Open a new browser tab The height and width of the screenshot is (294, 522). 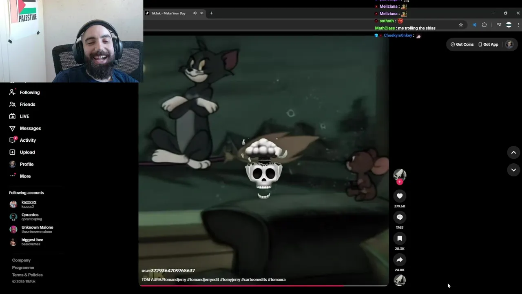211,13
